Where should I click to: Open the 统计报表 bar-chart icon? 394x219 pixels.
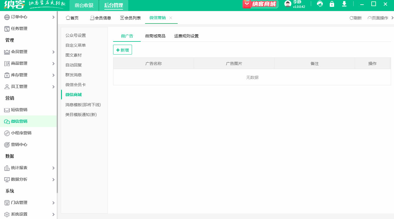[x=6, y=168]
